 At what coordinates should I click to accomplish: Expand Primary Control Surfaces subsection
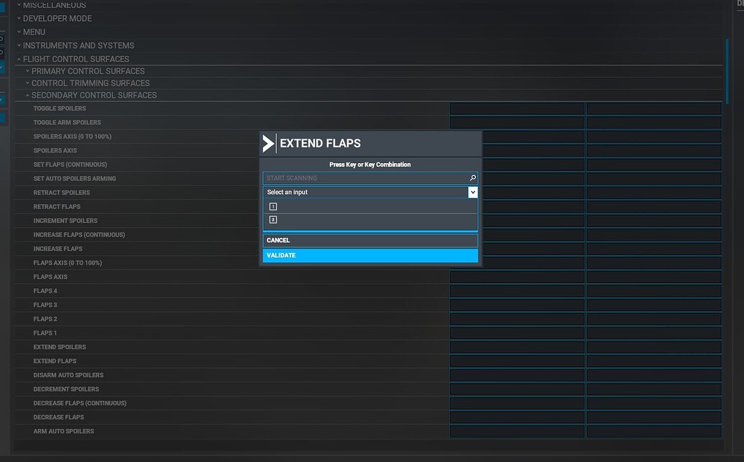point(88,71)
